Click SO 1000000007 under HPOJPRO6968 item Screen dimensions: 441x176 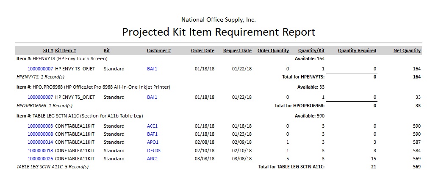coord(40,97)
